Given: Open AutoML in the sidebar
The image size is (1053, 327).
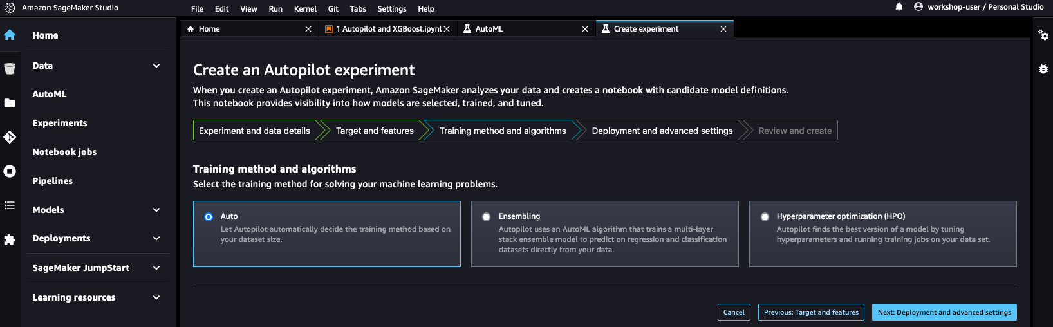Looking at the screenshot, I should pyautogui.click(x=50, y=94).
